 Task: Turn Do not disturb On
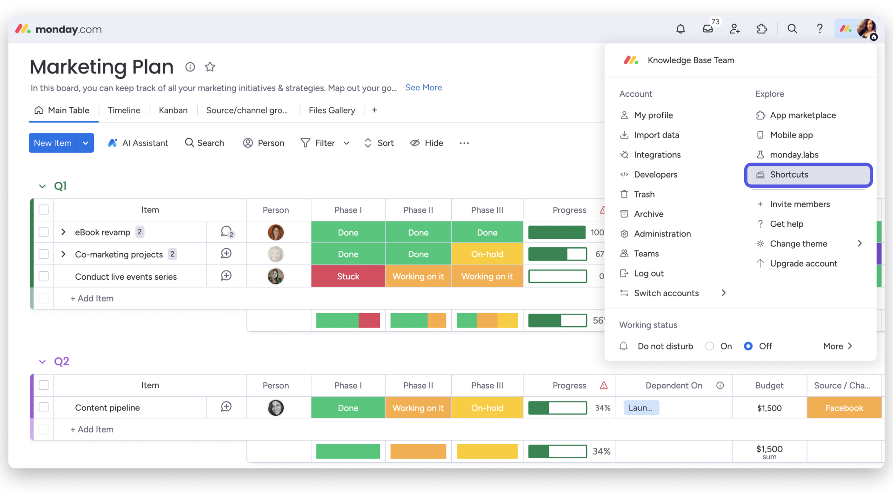[x=710, y=346]
